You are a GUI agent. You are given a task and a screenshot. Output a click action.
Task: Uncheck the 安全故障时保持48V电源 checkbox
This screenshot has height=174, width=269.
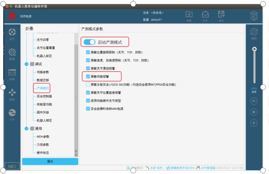pyautogui.click(x=88, y=109)
